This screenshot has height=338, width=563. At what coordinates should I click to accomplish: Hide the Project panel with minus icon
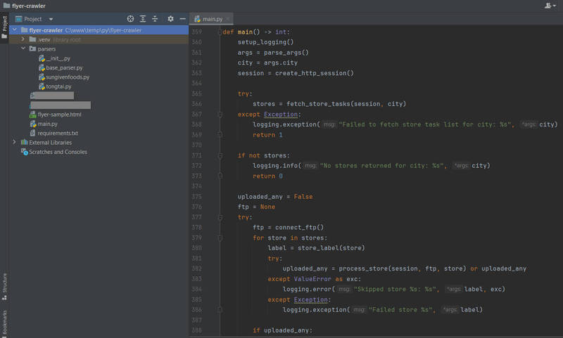tap(182, 19)
